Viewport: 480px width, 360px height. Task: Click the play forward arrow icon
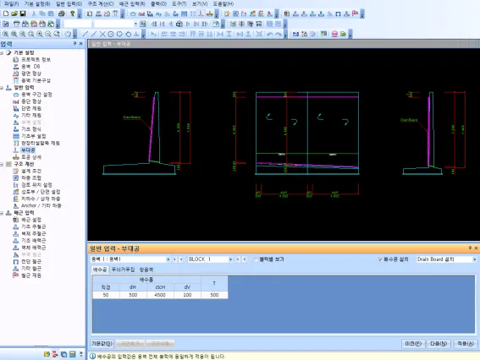click(188, 24)
